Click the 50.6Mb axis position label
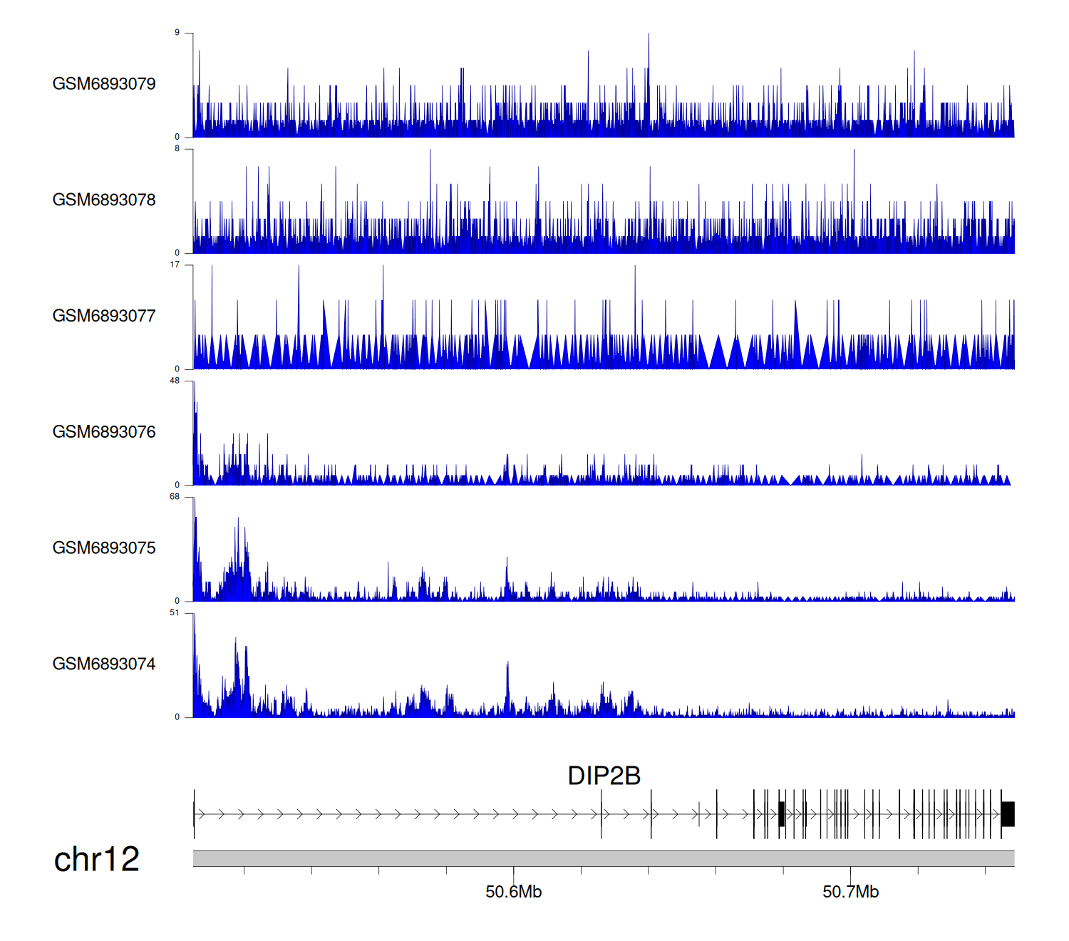 (x=513, y=892)
